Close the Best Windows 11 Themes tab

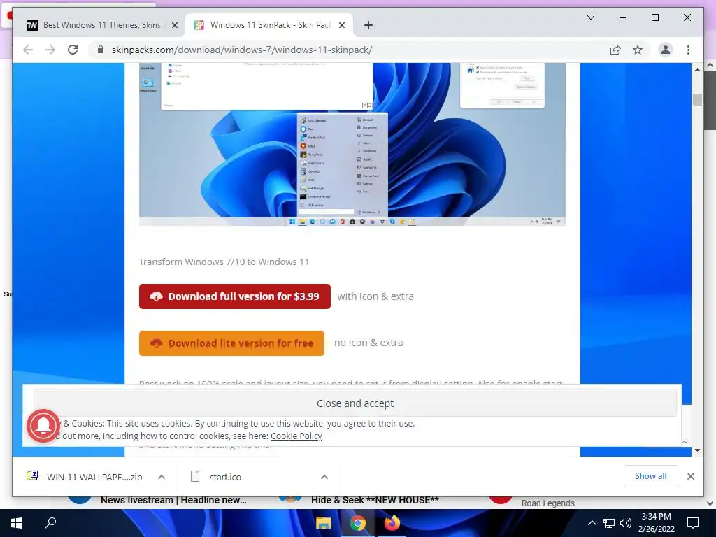(174, 25)
